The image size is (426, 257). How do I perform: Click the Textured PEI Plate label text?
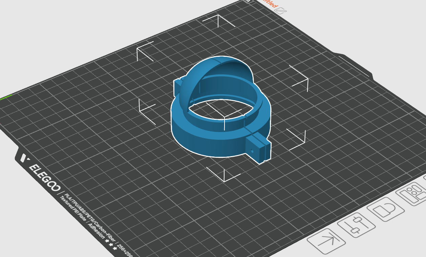tap(73, 210)
